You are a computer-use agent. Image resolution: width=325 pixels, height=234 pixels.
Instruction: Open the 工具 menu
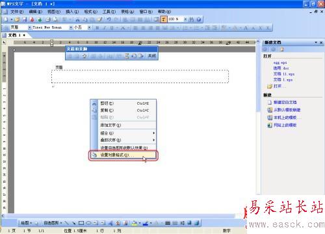(x=109, y=12)
